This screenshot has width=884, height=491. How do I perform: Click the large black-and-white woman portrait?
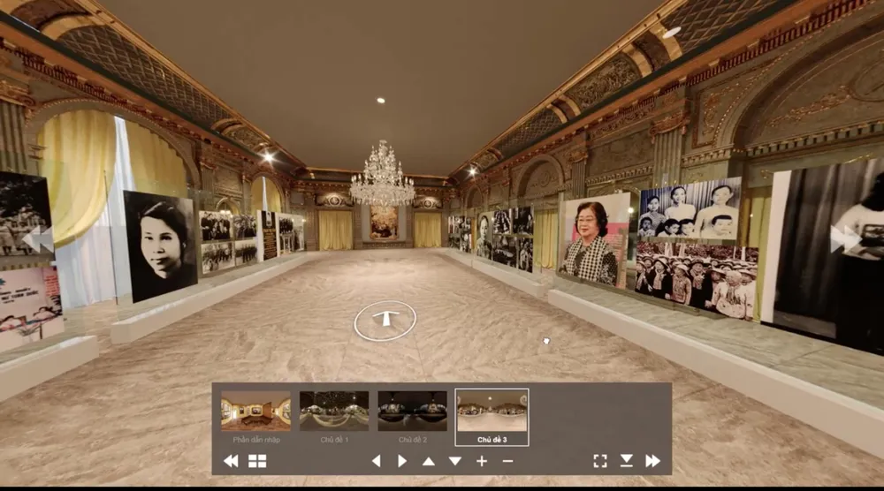[x=160, y=244]
